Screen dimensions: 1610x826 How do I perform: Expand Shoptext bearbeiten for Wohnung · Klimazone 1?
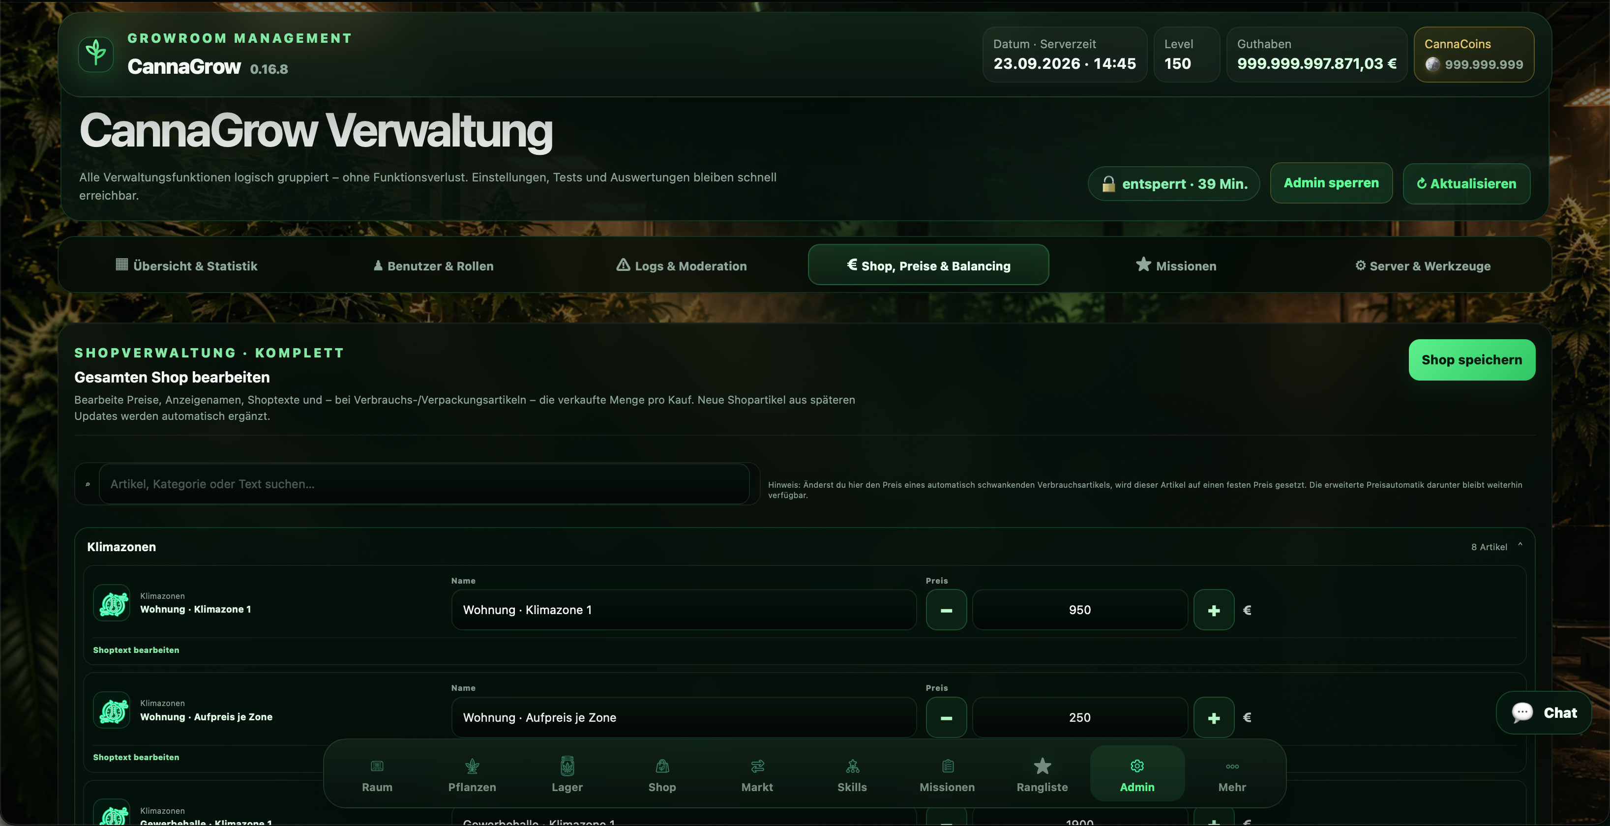tap(136, 650)
